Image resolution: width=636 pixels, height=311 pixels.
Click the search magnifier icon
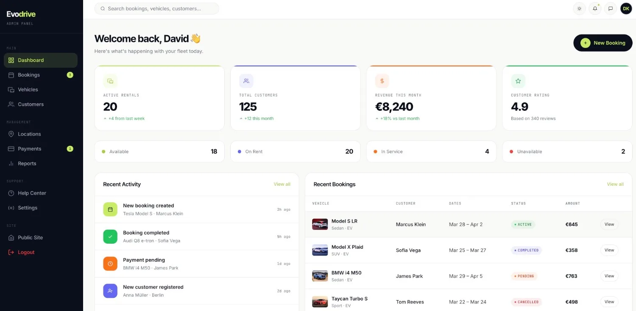[103, 8]
